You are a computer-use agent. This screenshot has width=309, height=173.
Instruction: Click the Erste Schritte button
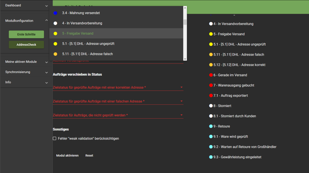click(26, 35)
